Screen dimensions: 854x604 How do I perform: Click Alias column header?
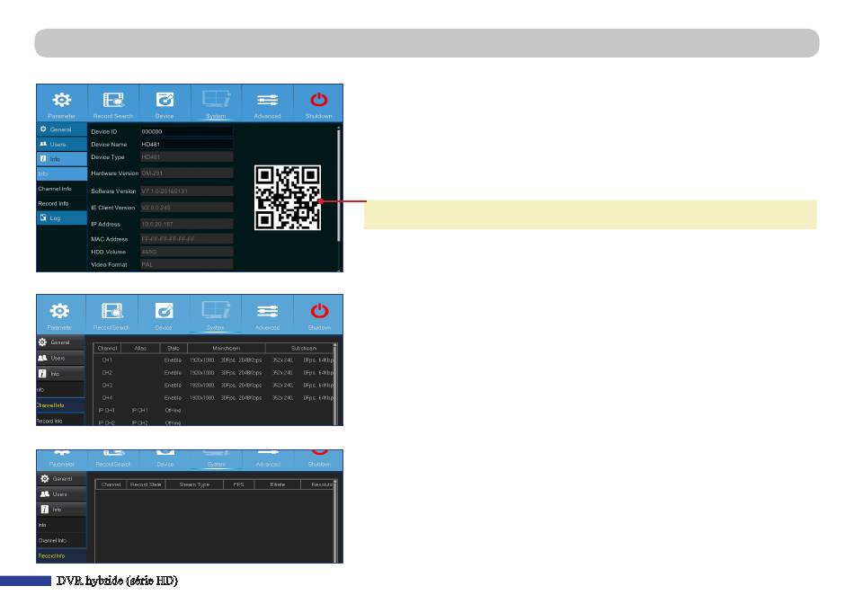(140, 348)
